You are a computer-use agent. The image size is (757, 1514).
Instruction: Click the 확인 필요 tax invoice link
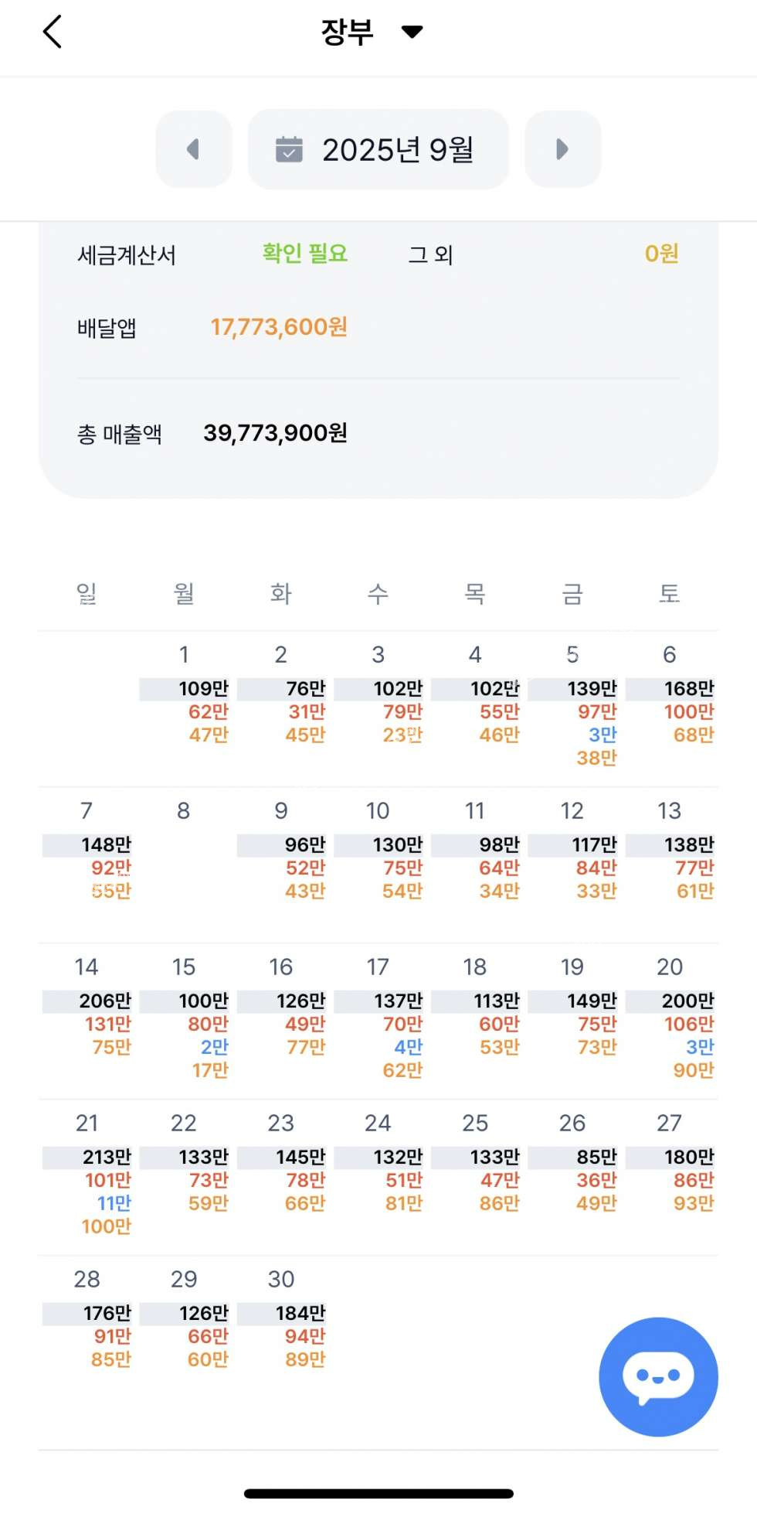coord(305,254)
